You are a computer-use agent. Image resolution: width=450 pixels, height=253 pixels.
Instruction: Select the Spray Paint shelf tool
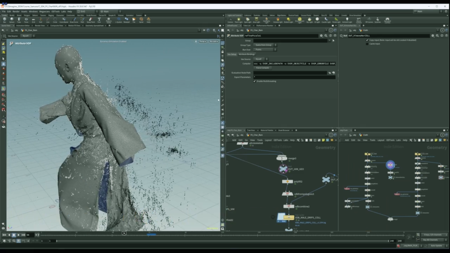point(91,20)
